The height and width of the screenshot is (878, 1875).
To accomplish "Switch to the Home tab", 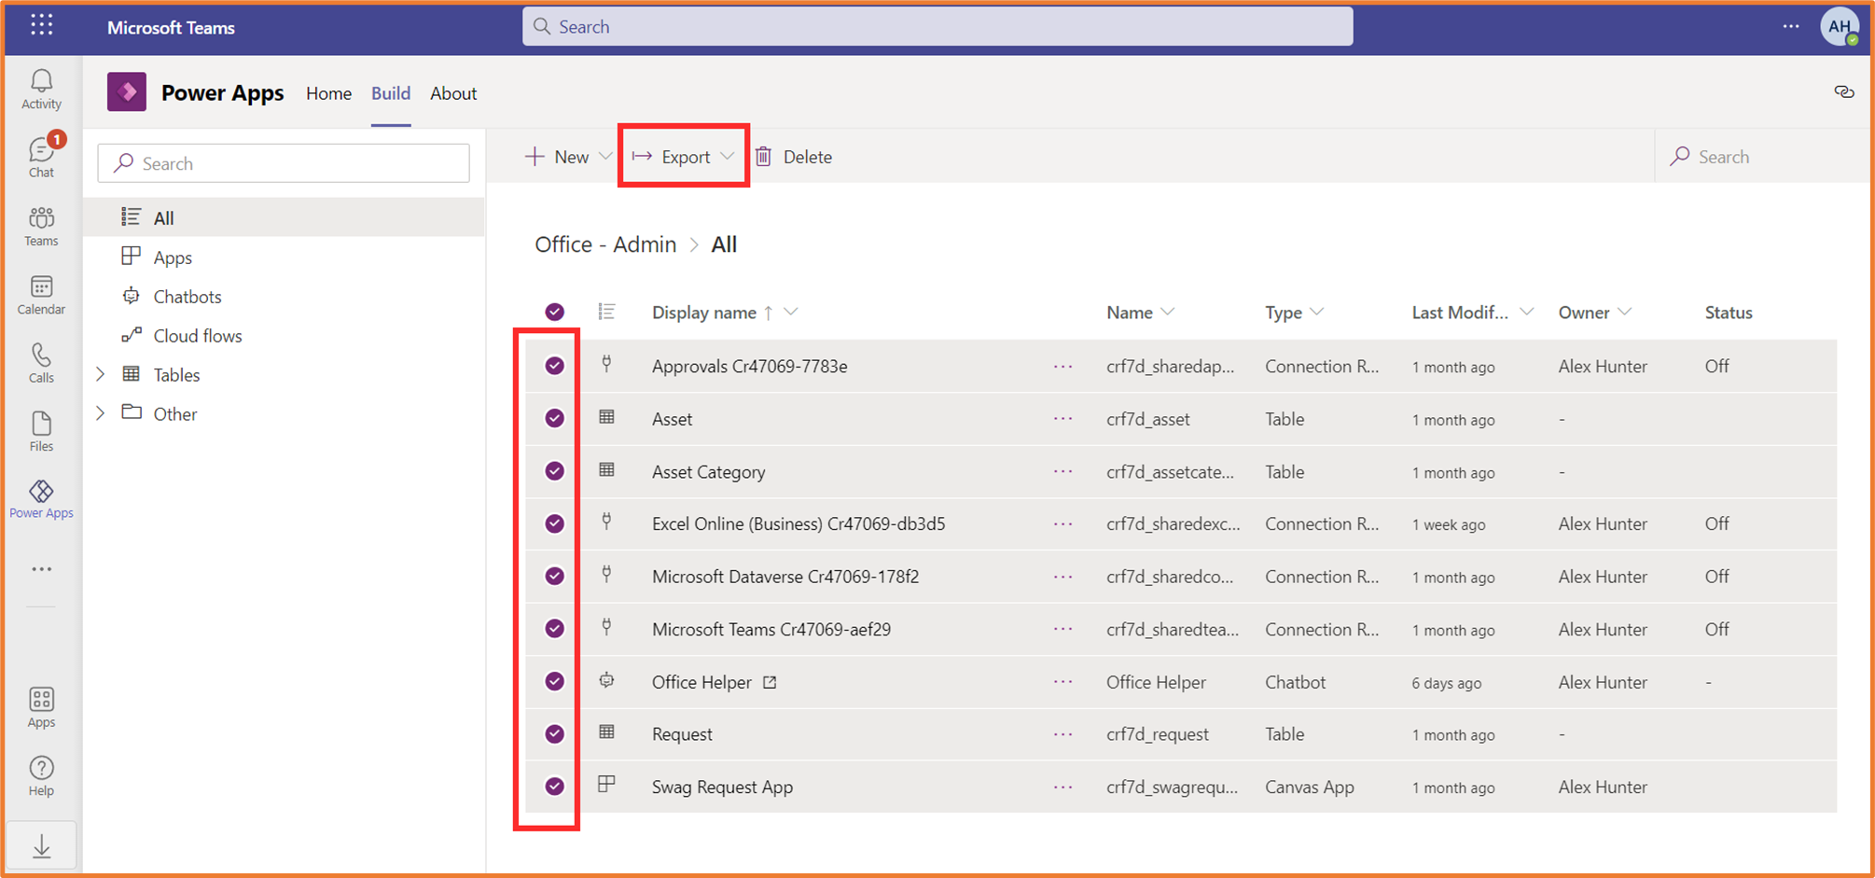I will [328, 93].
